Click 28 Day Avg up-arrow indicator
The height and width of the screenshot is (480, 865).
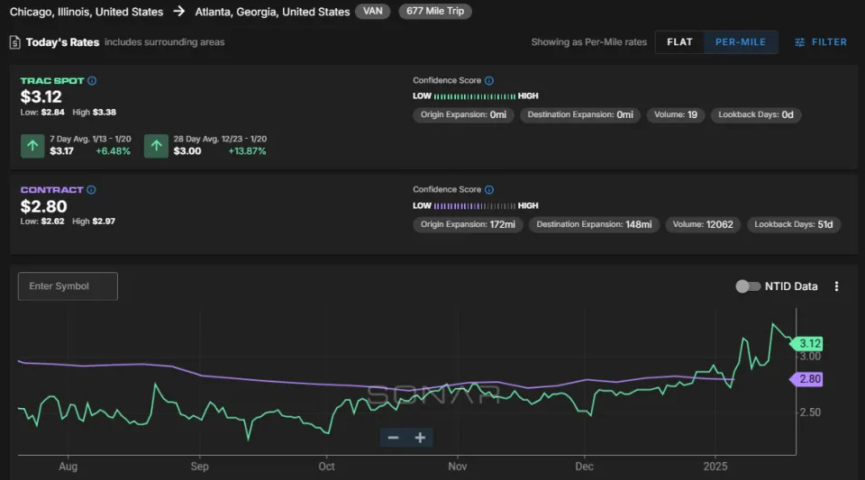tap(156, 146)
